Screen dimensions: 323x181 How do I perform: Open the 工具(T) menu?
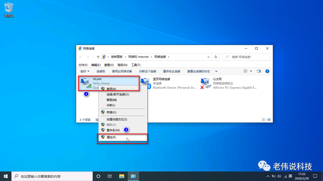coord(136,65)
